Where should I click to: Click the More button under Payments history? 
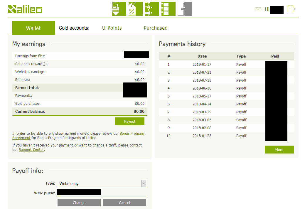pyautogui.click(x=279, y=150)
